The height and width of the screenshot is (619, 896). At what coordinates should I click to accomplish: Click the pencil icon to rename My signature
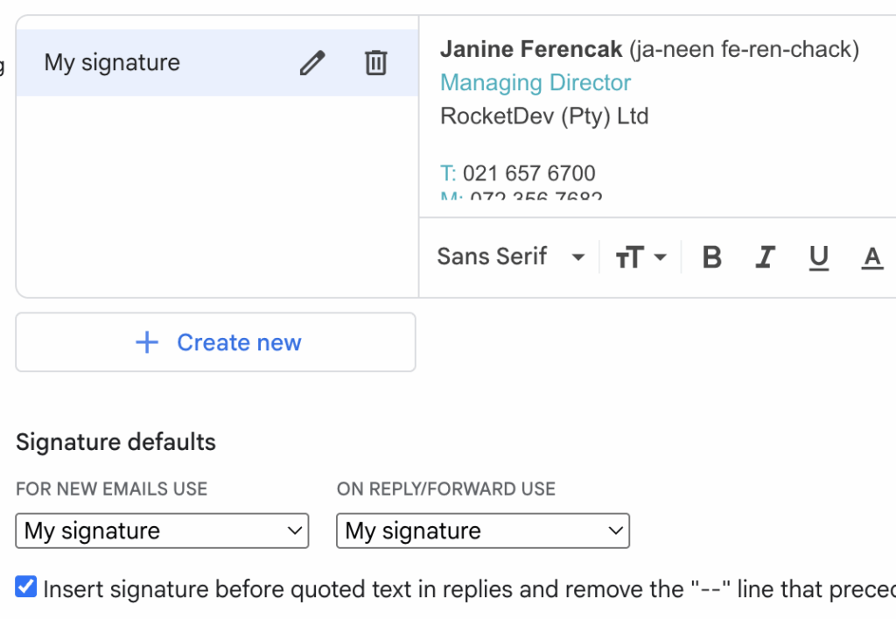pyautogui.click(x=311, y=63)
